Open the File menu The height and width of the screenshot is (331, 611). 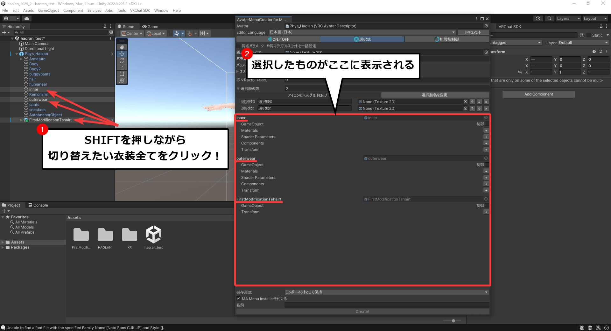coord(5,11)
